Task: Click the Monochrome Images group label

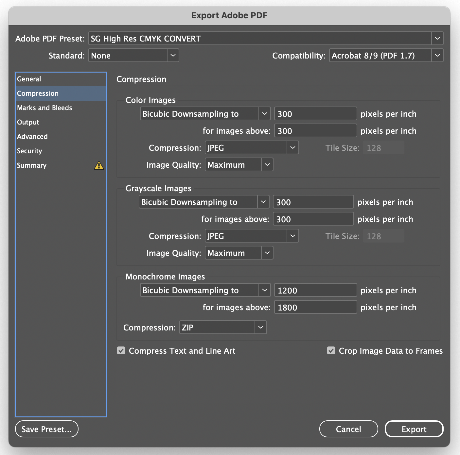Action: (x=165, y=277)
